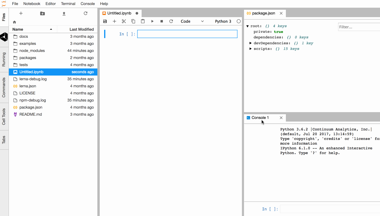
Task: Click the Python 3 kernel selector
Action: (223, 21)
